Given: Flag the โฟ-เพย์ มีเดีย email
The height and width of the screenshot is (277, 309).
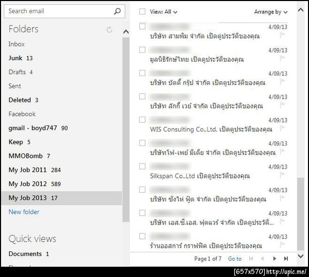Looking at the screenshot, I should [x=283, y=151].
